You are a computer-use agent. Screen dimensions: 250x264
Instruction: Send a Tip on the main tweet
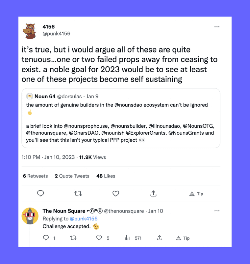pyautogui.click(x=196, y=194)
